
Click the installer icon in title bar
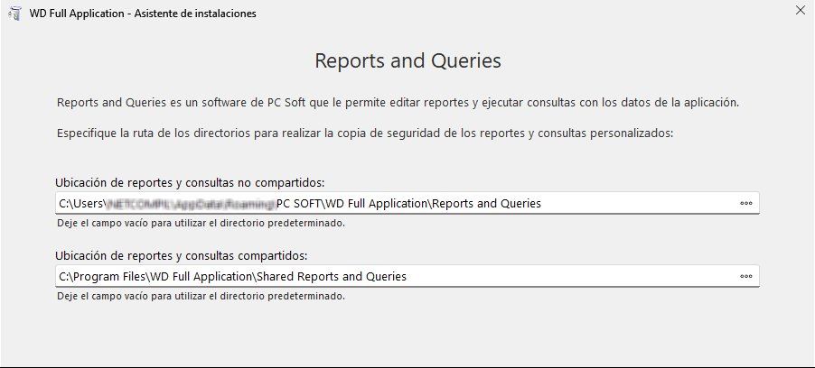click(x=14, y=14)
